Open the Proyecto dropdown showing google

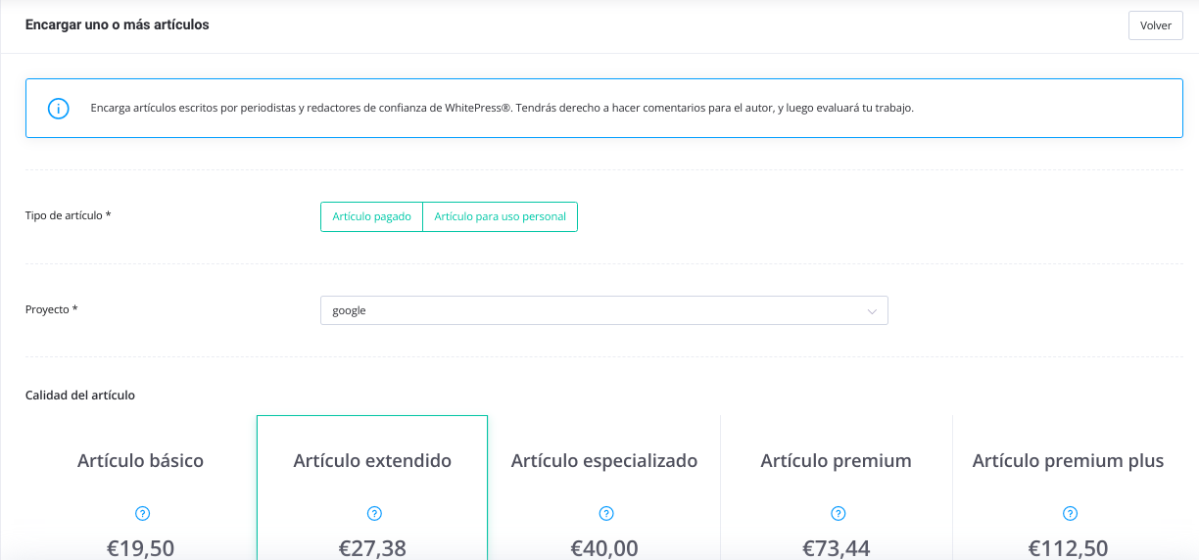[x=603, y=310]
